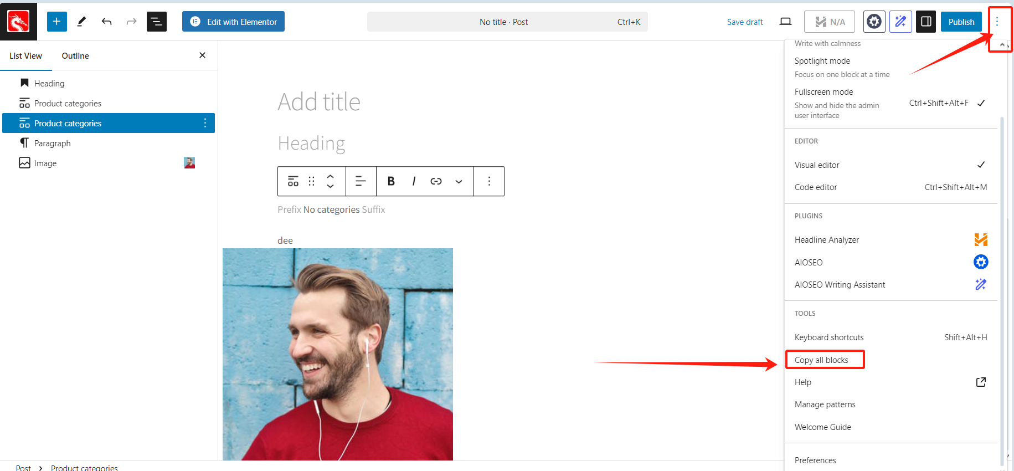Open Keyboard shortcuts

click(x=891, y=337)
